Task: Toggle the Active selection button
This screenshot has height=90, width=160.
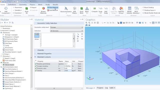Action: (37, 35)
